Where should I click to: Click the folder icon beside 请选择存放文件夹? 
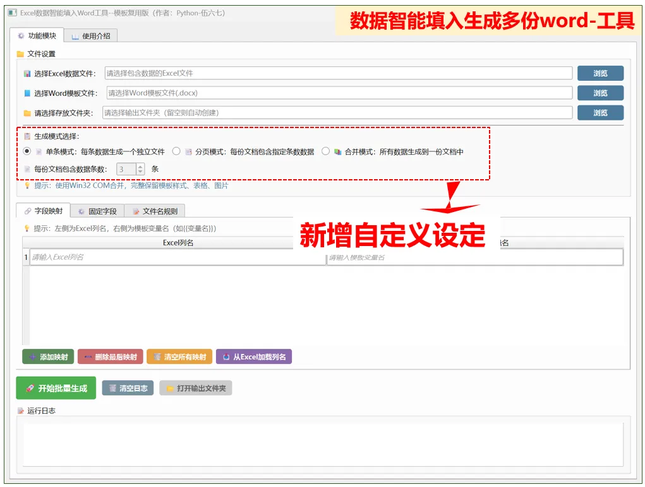[27, 113]
